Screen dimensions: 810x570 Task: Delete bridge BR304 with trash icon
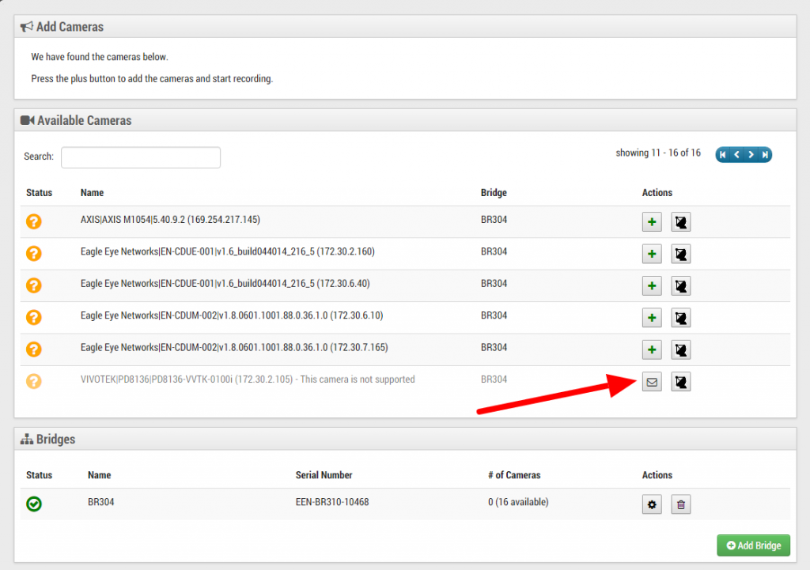click(681, 504)
